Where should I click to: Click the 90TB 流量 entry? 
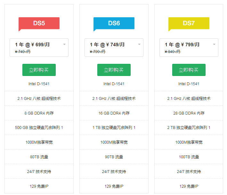pos(114,157)
